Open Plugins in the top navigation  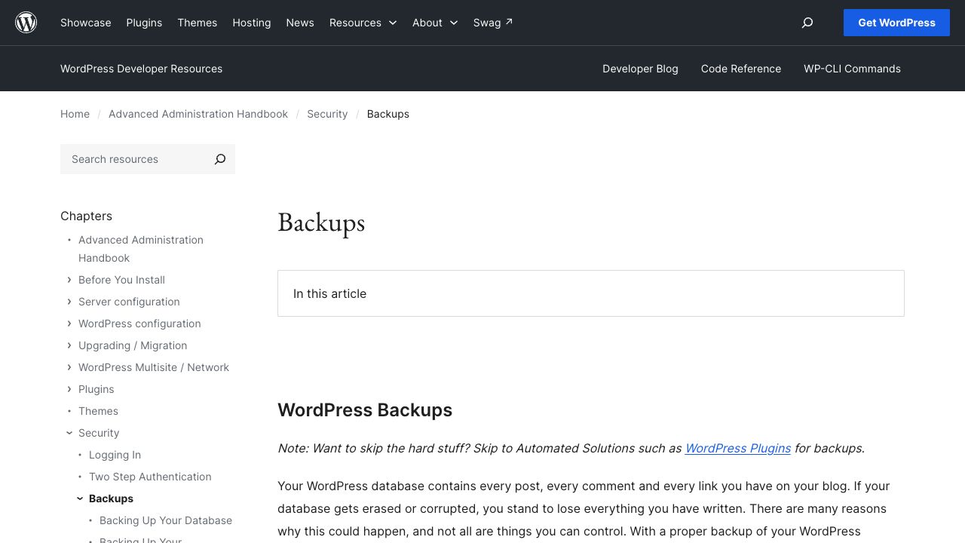(x=144, y=23)
